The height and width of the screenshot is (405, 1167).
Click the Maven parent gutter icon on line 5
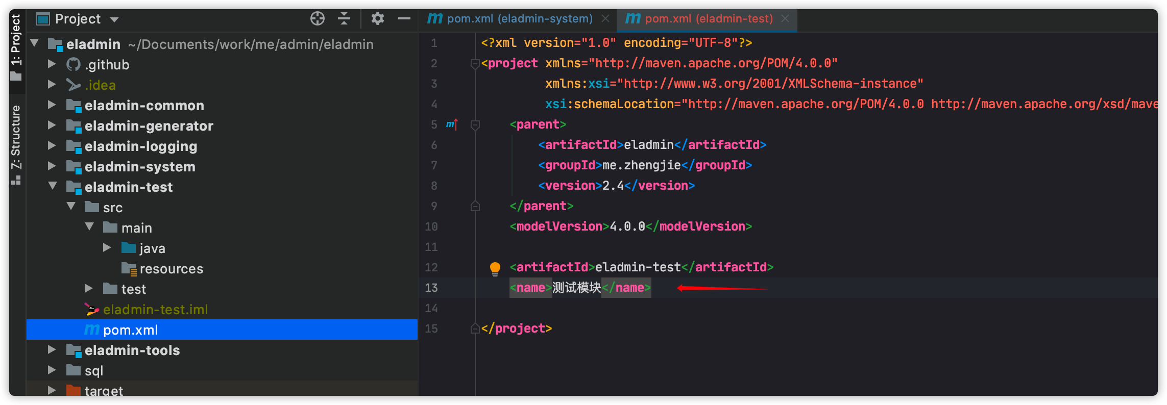(452, 124)
